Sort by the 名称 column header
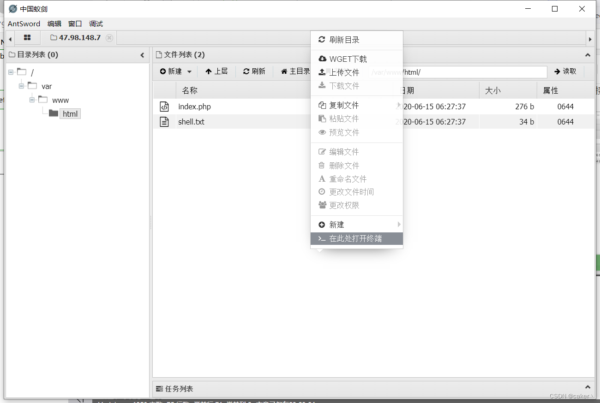 (190, 90)
